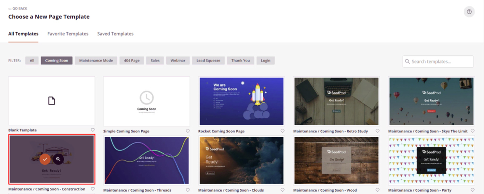This screenshot has width=484, height=194.
Task: Filter by Lead Squeeze templates
Action: [208, 61]
